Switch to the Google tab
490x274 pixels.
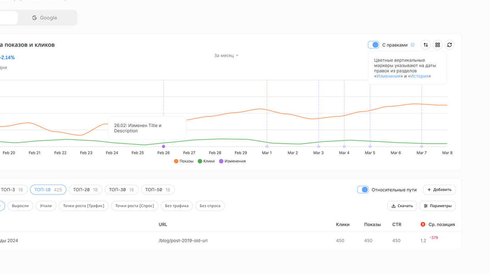[x=45, y=18]
